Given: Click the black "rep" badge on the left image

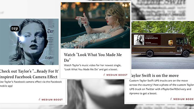Looking at the screenshot, I should 15,29.
